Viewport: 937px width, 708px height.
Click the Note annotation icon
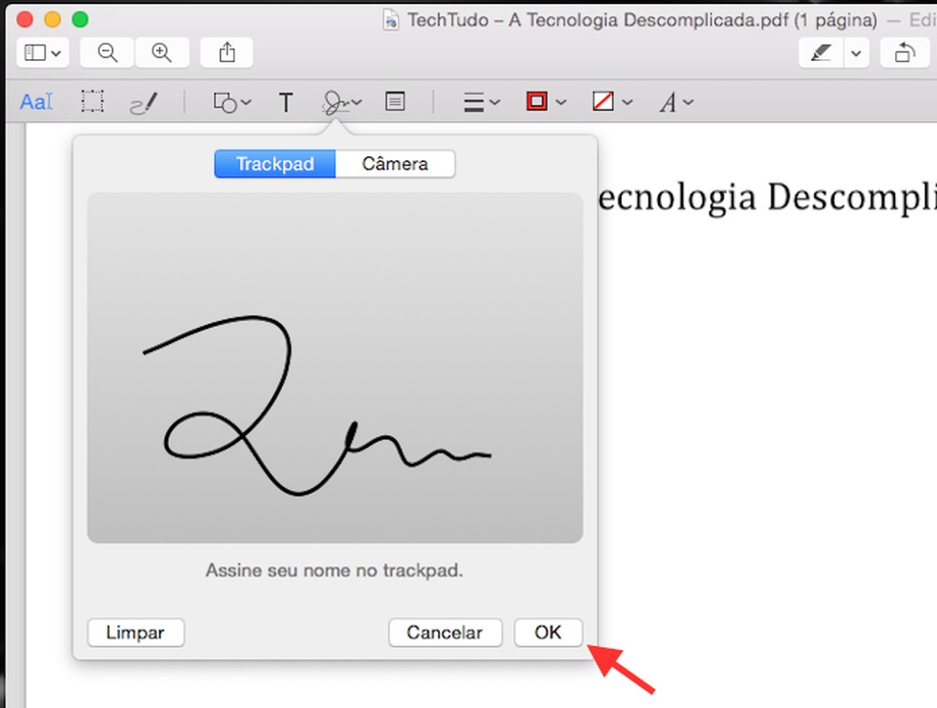pyautogui.click(x=395, y=102)
